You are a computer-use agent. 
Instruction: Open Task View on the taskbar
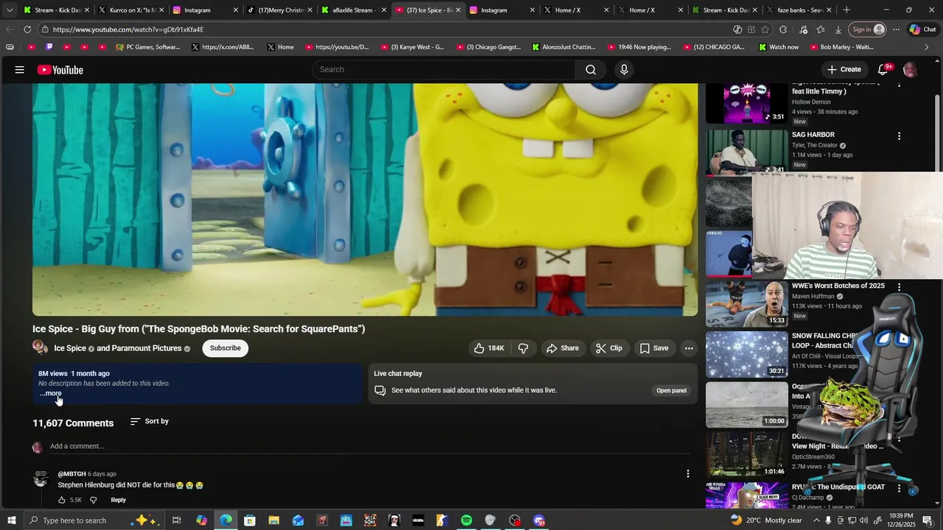(x=177, y=520)
